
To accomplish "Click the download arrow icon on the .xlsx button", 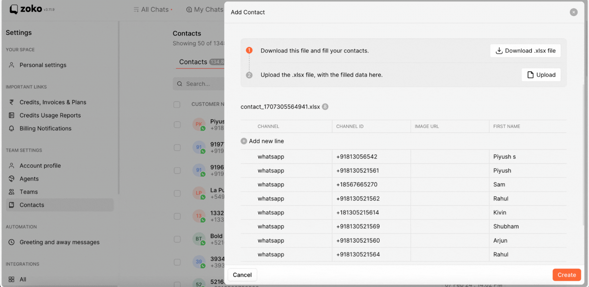I will click(499, 50).
